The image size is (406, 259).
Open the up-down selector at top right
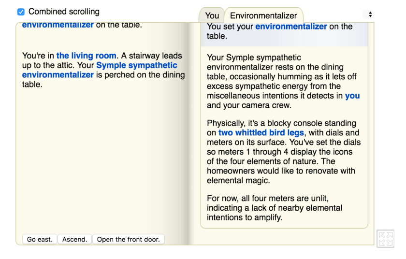pos(370,14)
